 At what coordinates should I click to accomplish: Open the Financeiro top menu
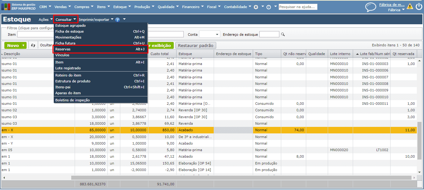coord(193,7)
